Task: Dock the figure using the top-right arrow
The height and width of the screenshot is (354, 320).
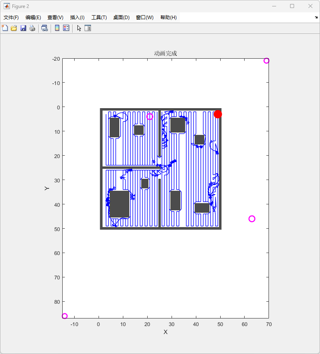Action: [316, 18]
